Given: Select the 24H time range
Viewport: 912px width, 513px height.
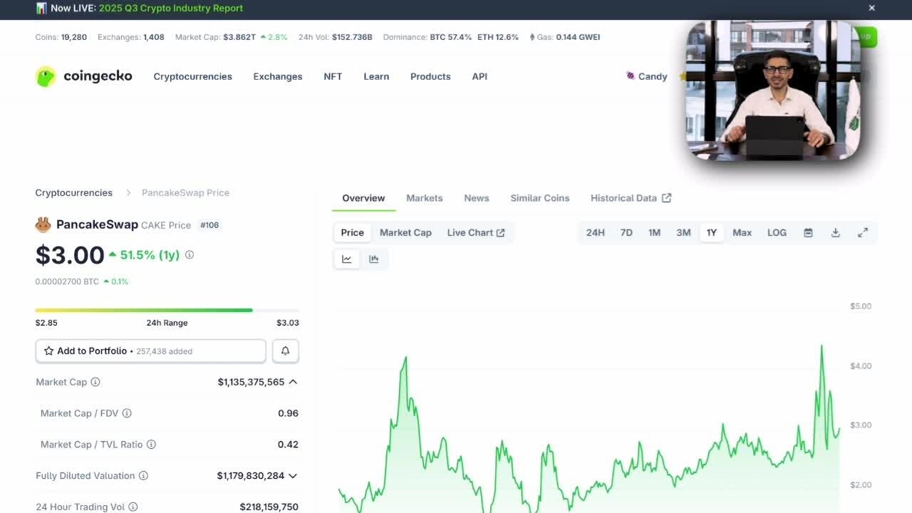Looking at the screenshot, I should tap(595, 233).
